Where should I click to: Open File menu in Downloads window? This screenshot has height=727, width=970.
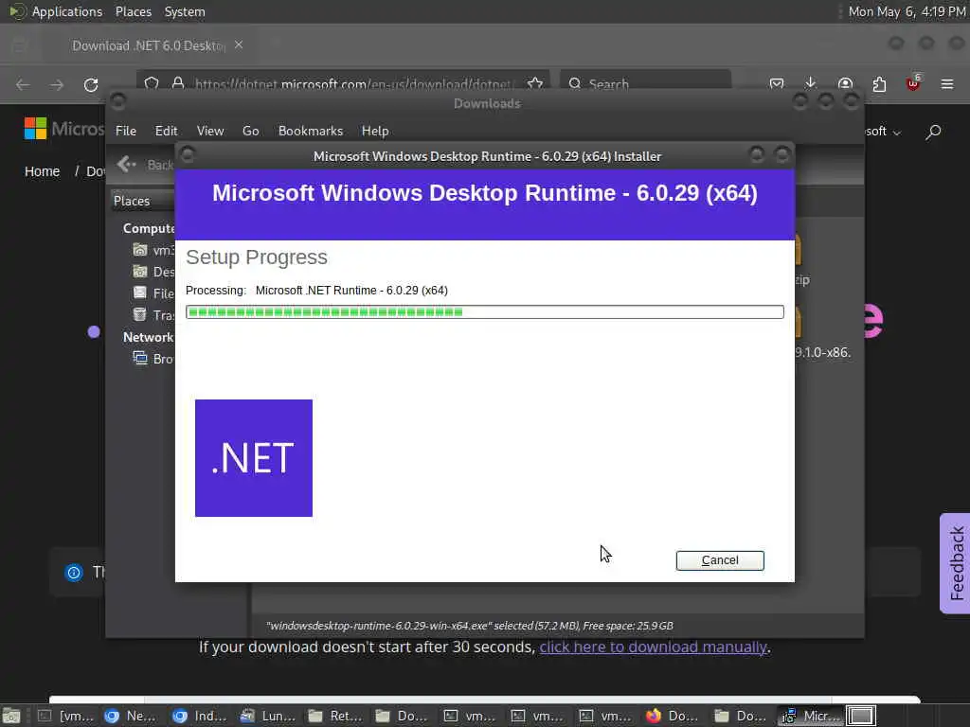[126, 131]
